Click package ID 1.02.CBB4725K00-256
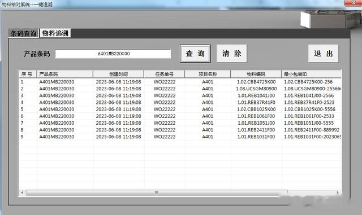The image size is (362, 215). [x=308, y=82]
